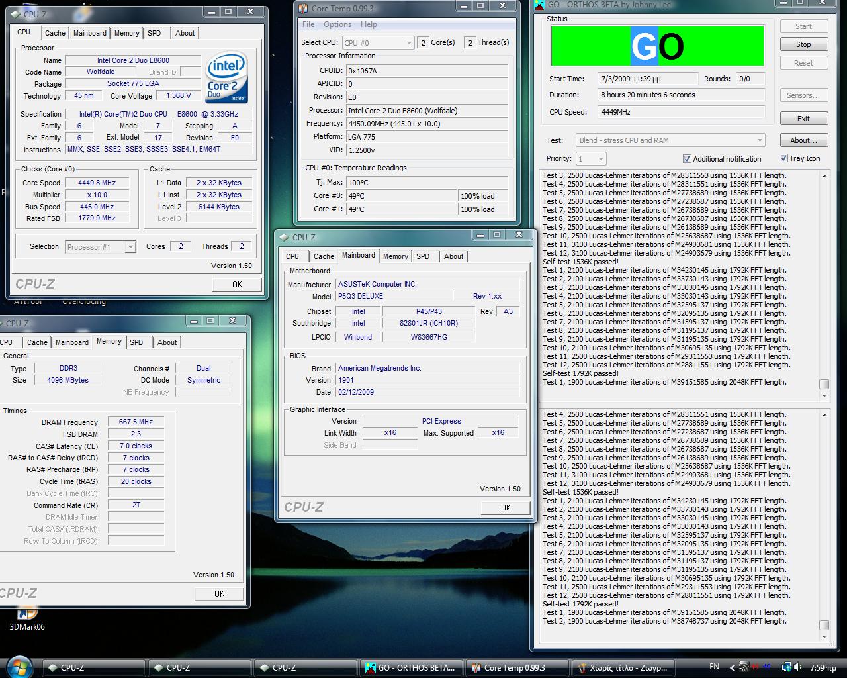Click the Core Speed 4449.8 MHz value
This screenshot has width=847, height=678.
tap(97, 183)
